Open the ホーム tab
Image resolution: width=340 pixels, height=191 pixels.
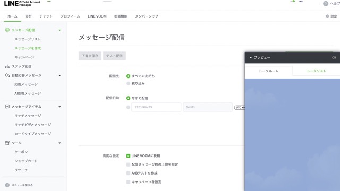[12, 16]
